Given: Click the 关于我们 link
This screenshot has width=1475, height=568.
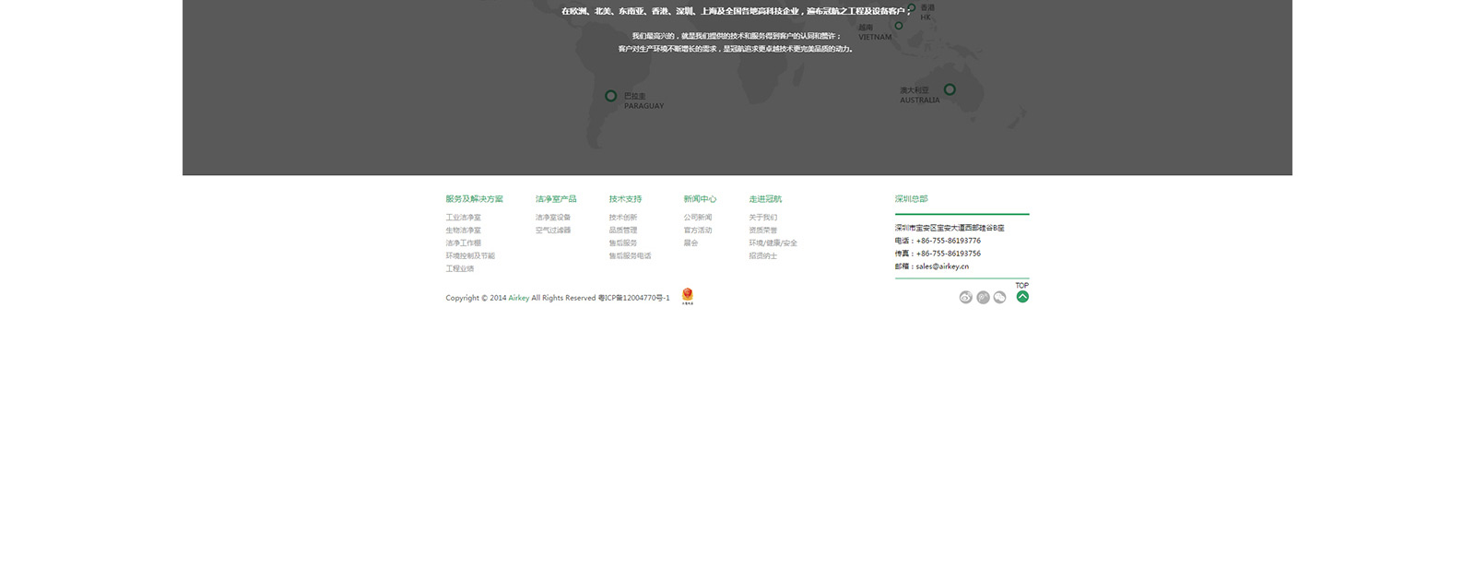Looking at the screenshot, I should point(762,218).
